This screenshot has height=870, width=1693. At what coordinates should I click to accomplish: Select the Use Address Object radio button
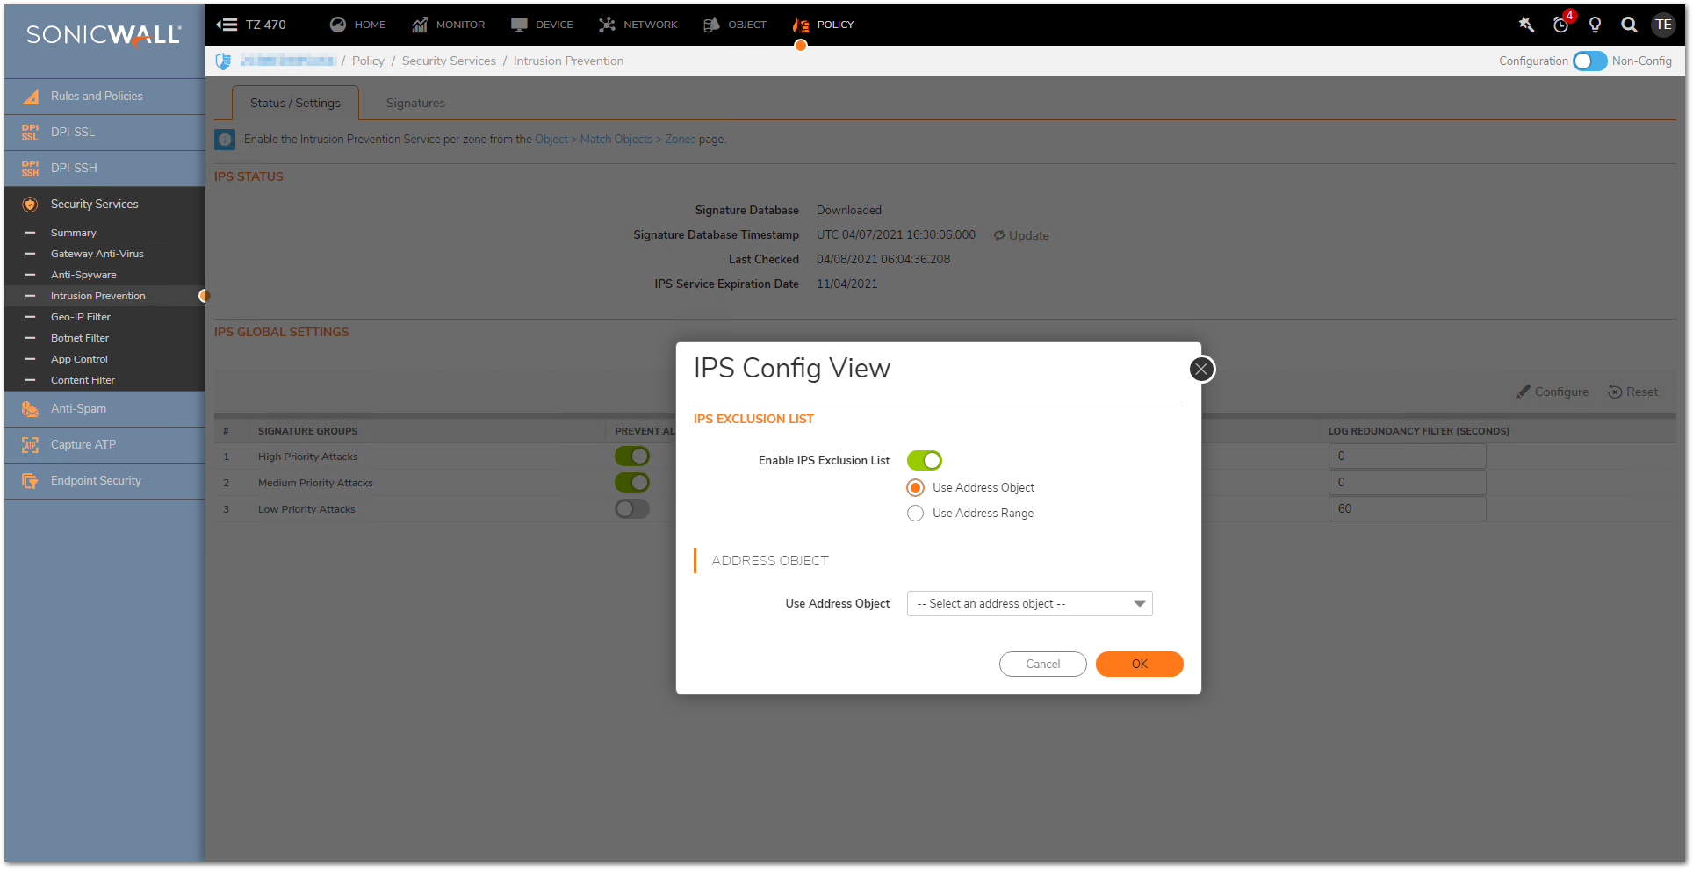[x=916, y=488]
